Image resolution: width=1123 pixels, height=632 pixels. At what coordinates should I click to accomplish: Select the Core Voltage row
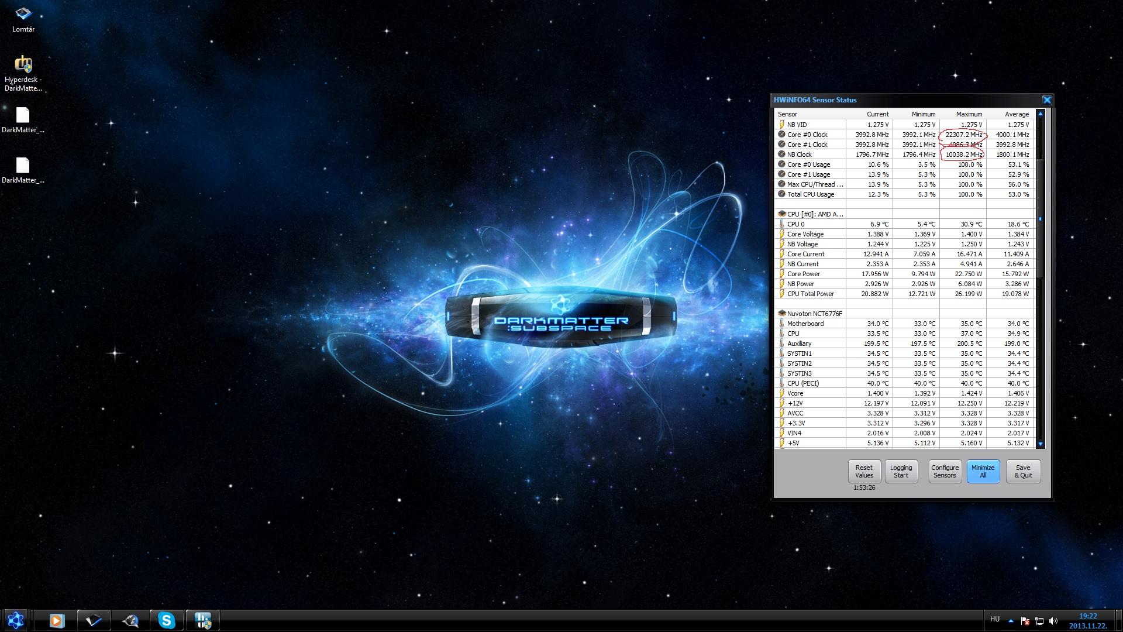[x=905, y=234]
